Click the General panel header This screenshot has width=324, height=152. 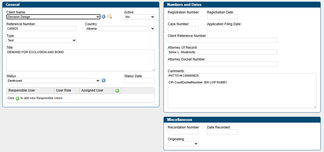(81, 4)
